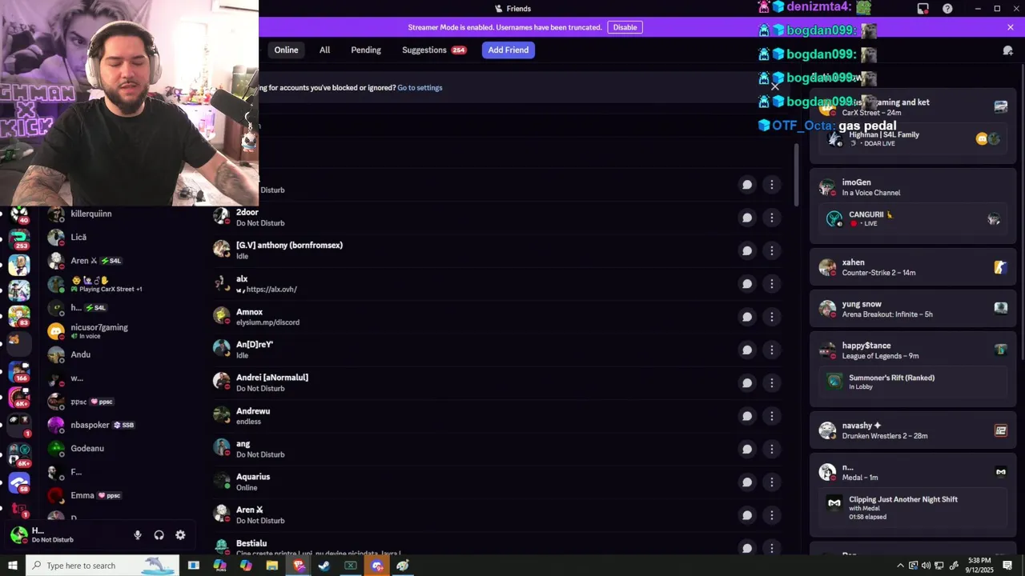Show hidden system tray icons
This screenshot has width=1025, height=576.
tap(900, 566)
